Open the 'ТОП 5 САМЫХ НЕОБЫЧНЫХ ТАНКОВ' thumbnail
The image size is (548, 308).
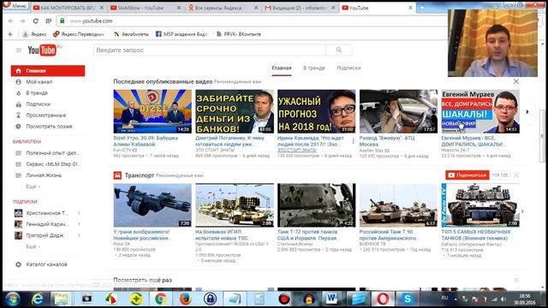[x=480, y=205]
